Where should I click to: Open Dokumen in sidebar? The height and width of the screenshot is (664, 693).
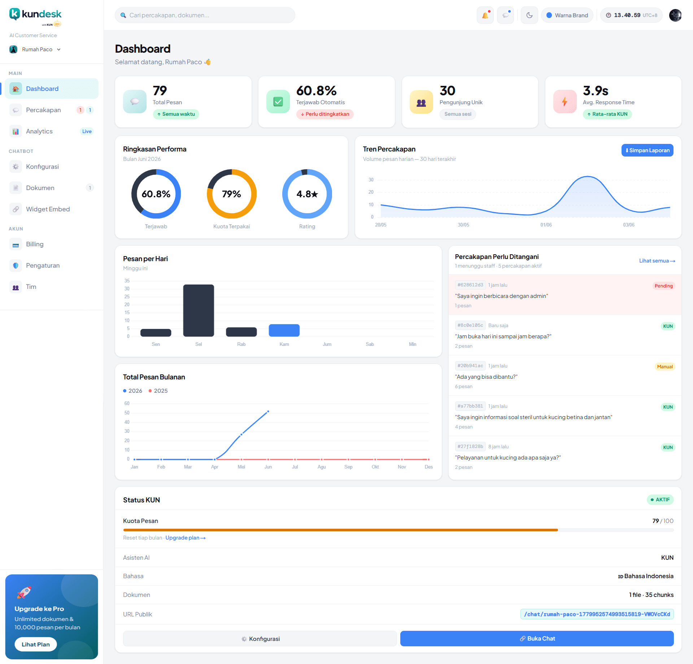point(52,188)
